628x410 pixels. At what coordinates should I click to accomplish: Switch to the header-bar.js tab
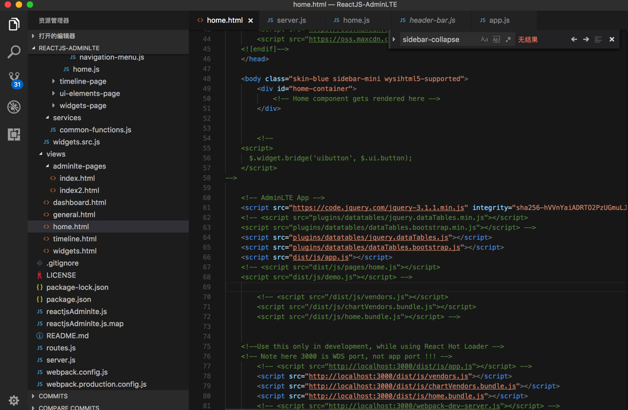(432, 20)
